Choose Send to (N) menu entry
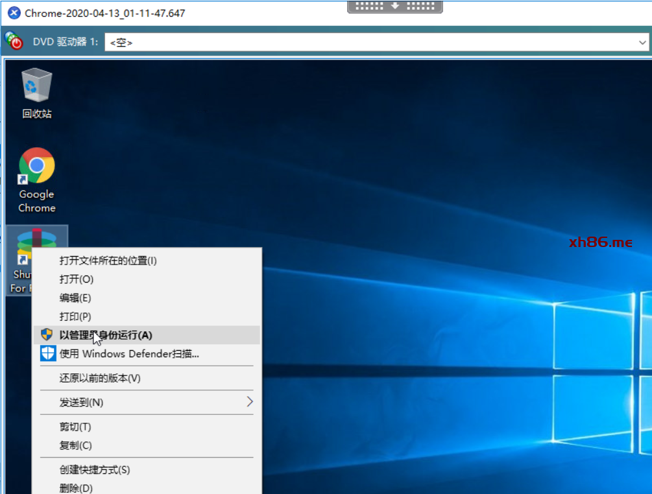This screenshot has height=494, width=652. (x=82, y=402)
